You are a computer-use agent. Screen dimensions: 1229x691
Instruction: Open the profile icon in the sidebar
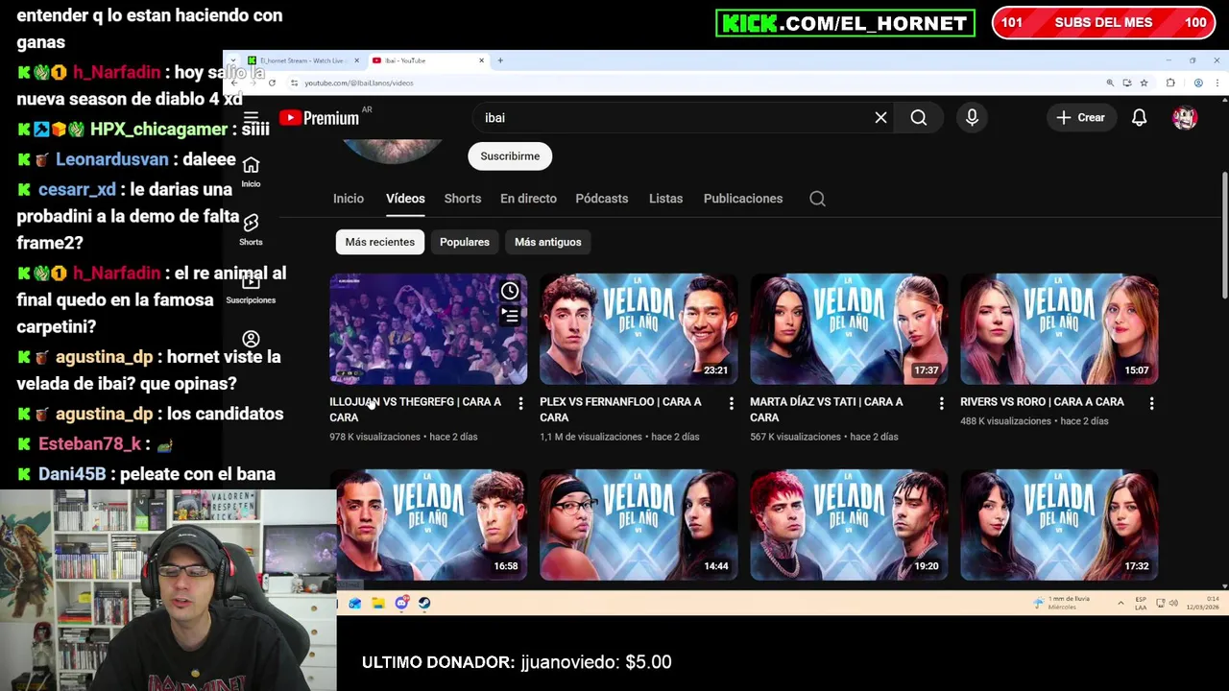[251, 339]
